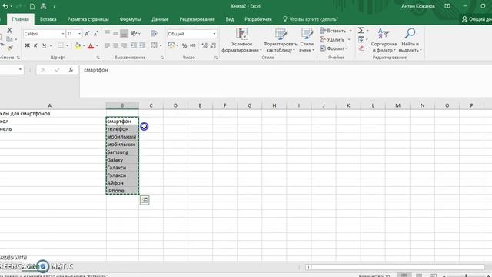Open Paste Options button below selection
492x277 pixels.
tap(145, 200)
